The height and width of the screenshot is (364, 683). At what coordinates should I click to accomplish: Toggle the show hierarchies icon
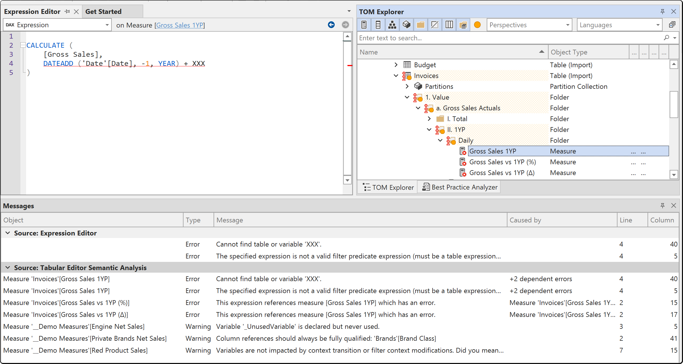[x=392, y=25]
